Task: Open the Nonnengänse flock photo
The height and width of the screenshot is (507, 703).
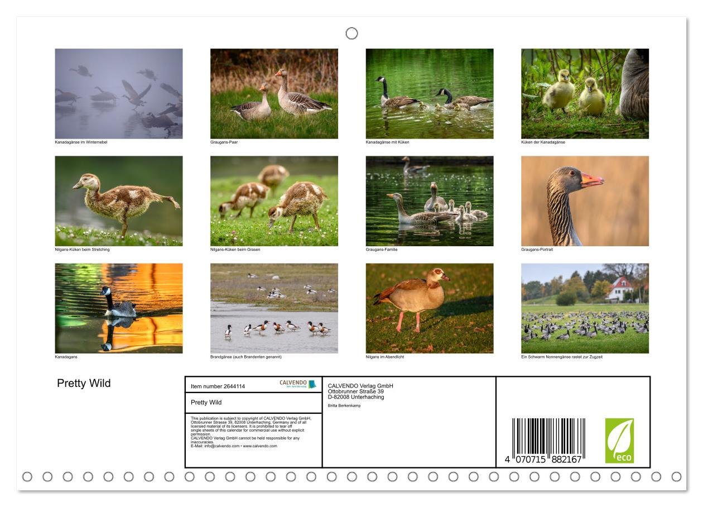Action: pyautogui.click(x=585, y=308)
